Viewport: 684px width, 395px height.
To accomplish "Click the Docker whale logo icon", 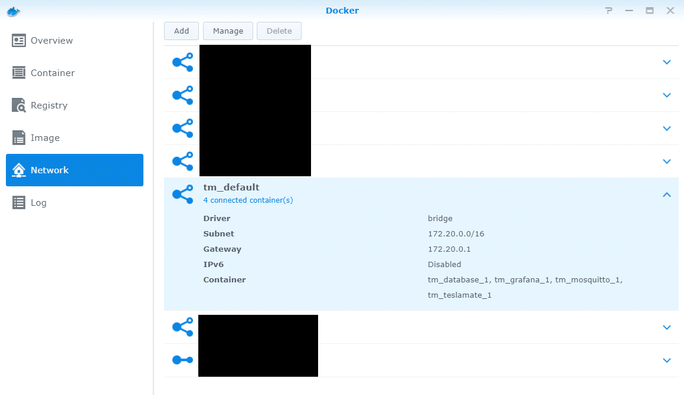I will (x=14, y=11).
